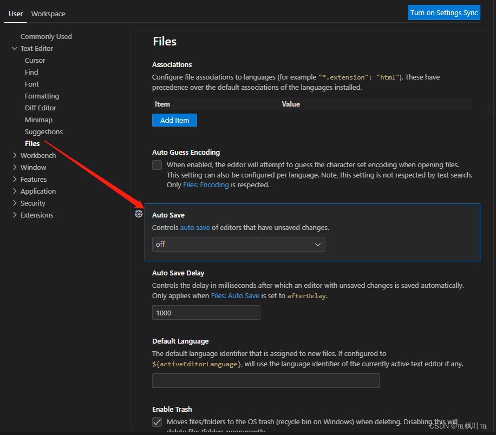Open the Files: Auto Save link
The height and width of the screenshot is (435, 496).
pyautogui.click(x=235, y=295)
